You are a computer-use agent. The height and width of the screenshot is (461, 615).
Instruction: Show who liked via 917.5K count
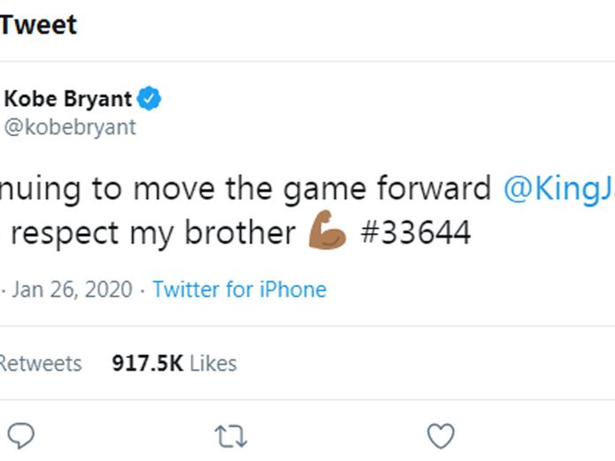coord(148,363)
